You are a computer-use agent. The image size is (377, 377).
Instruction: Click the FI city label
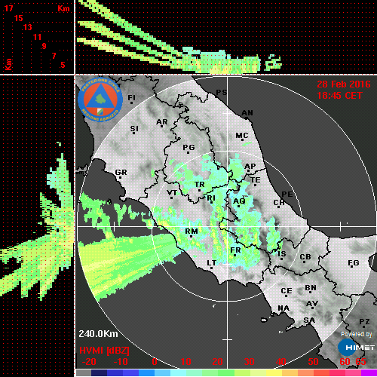point(131,97)
